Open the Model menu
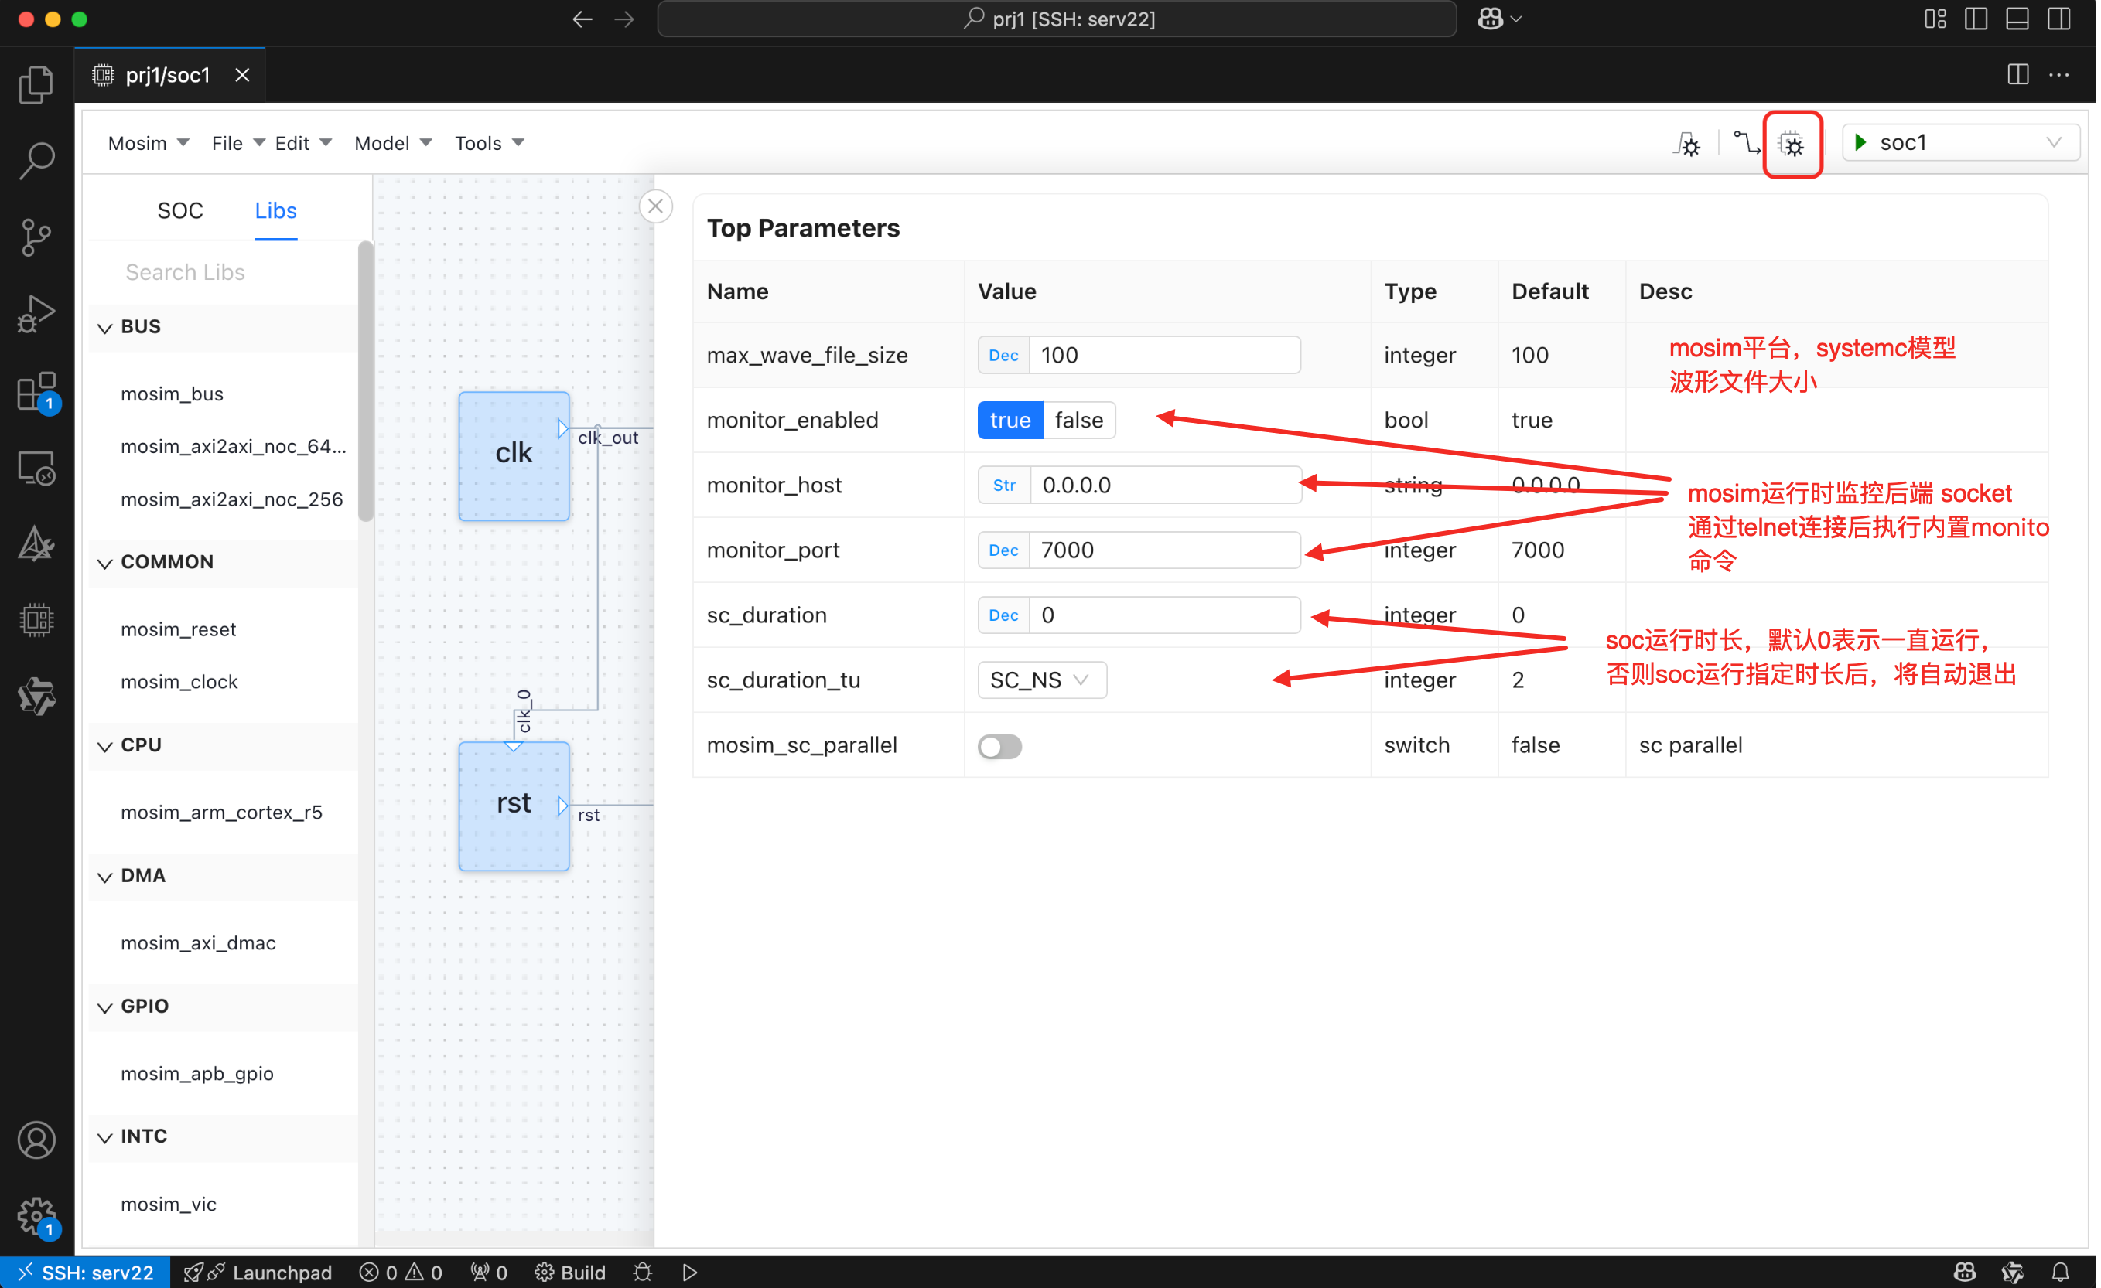The image size is (2101, 1288). (x=392, y=143)
